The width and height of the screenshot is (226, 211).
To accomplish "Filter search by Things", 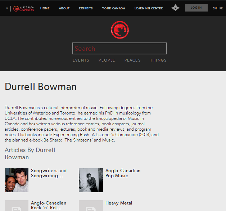I will (158, 60).
